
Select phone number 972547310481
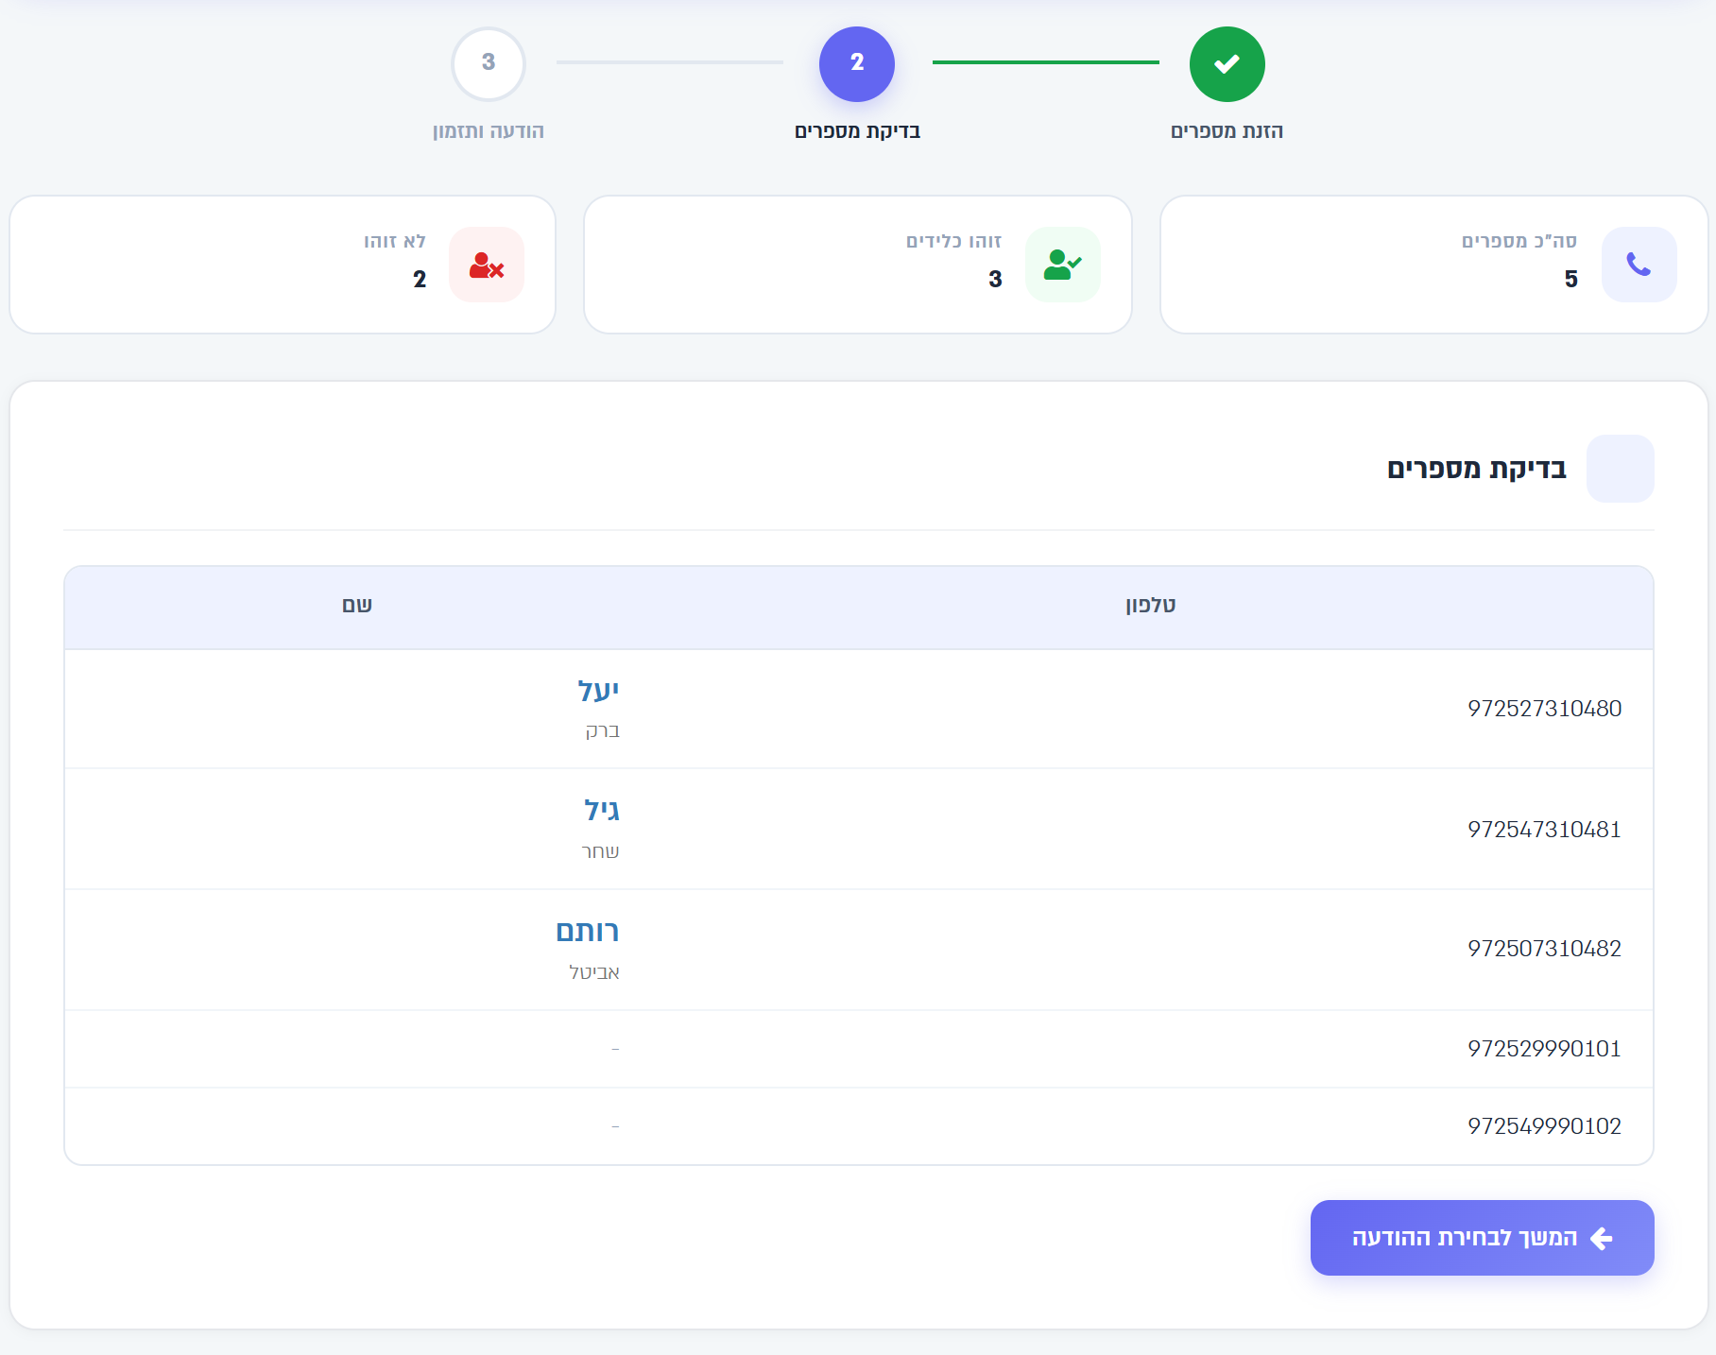point(1544,830)
